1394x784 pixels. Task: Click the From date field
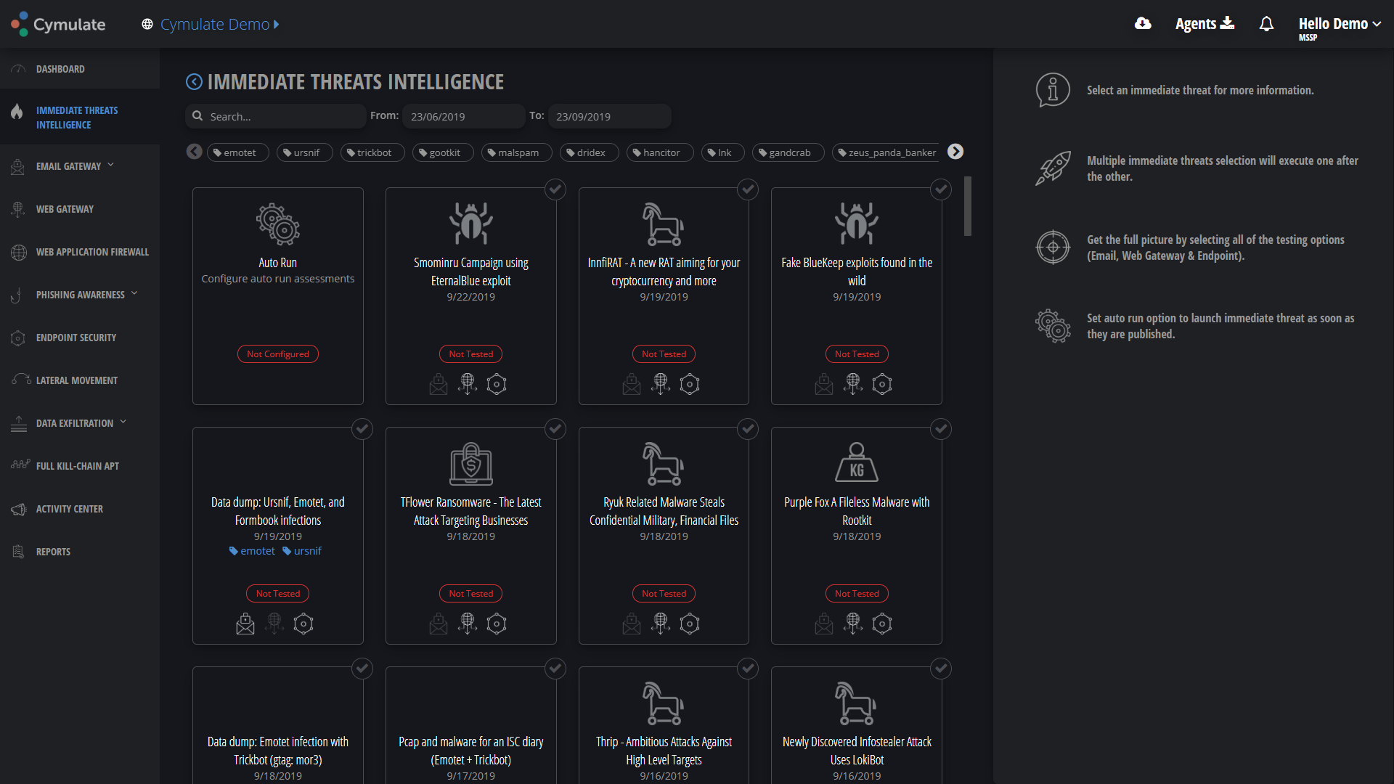pyautogui.click(x=463, y=116)
